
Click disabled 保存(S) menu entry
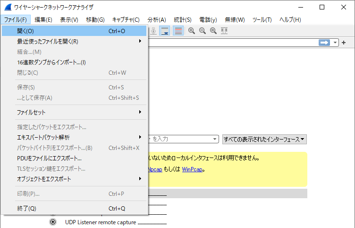pyautogui.click(x=74, y=87)
